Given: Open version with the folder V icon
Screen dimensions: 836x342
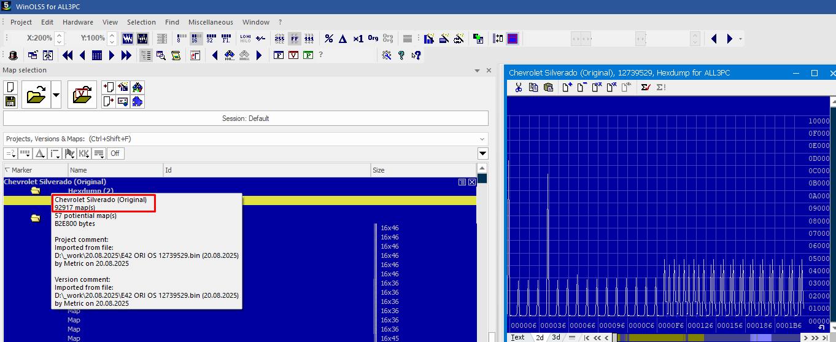Looking at the screenshot, I should pos(82,95).
